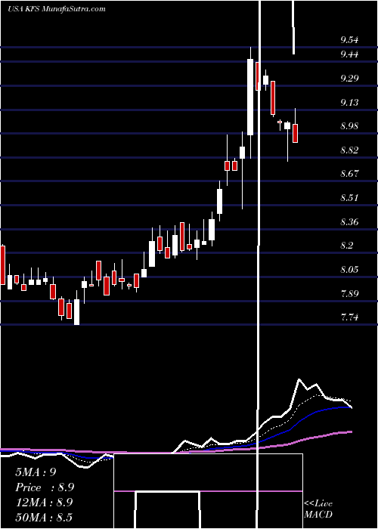Click the 8.82 price level label
378x529 pixels.
click(x=349, y=150)
